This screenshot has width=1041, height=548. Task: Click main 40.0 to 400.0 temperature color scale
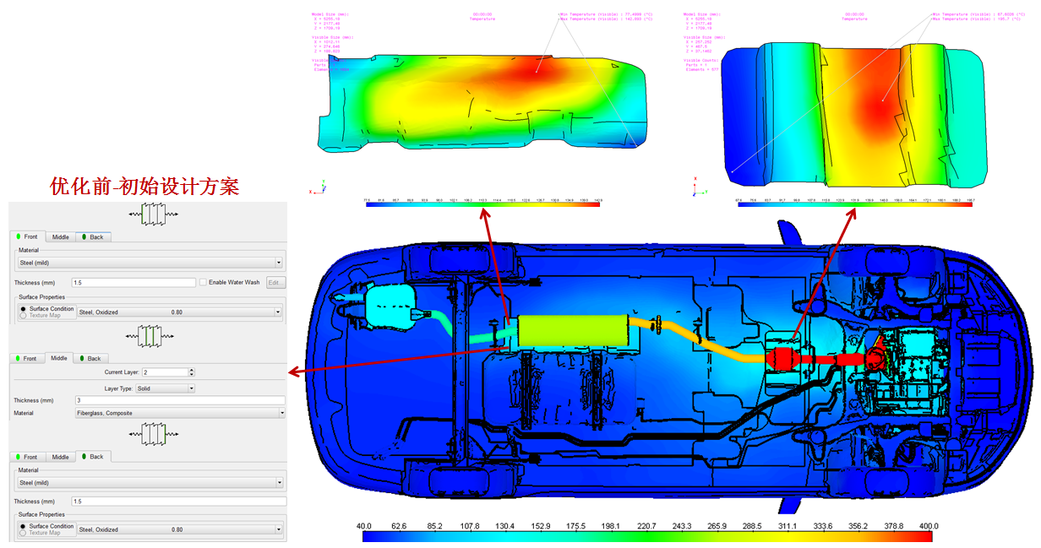pos(647,536)
